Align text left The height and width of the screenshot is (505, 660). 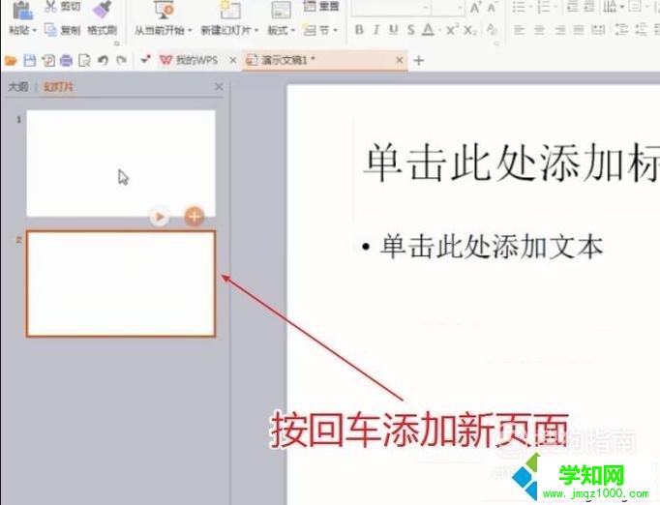[520, 30]
